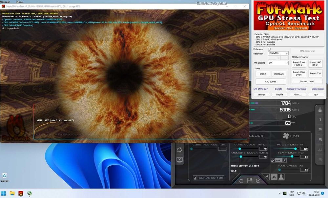Open the Log file button
This screenshot has width=328, height=198.
pos(279,95)
